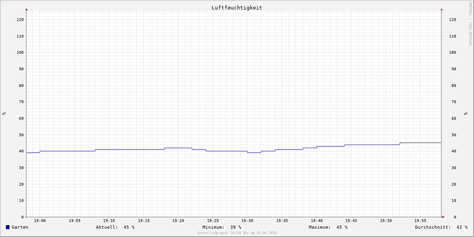474x237 pixels.
Task: Click the 20 label on left axis
Action: click(21, 184)
